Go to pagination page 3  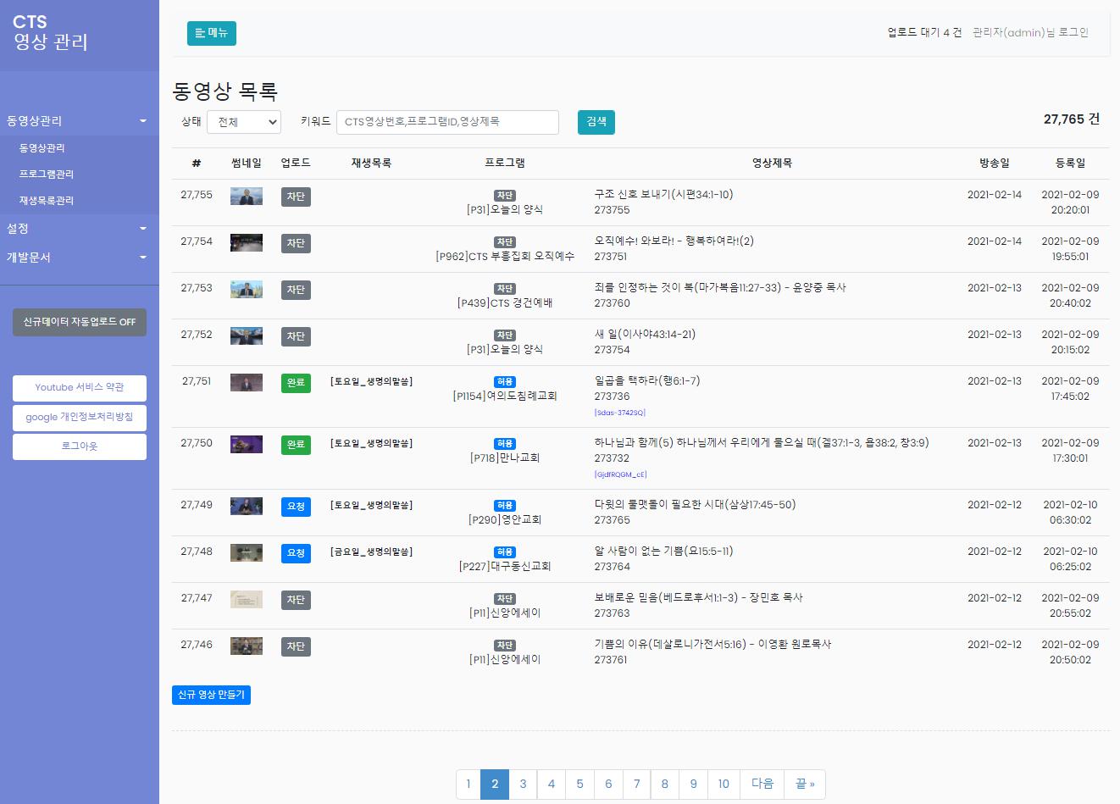coord(523,784)
